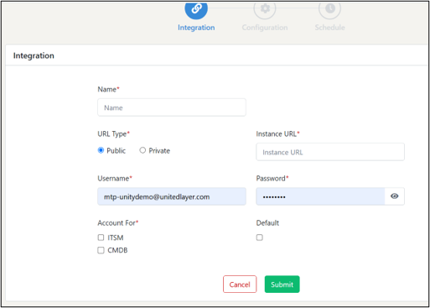Screen dimensions: 430x308
Task: Click the Configuration step gear icon
Action: coord(265,9)
